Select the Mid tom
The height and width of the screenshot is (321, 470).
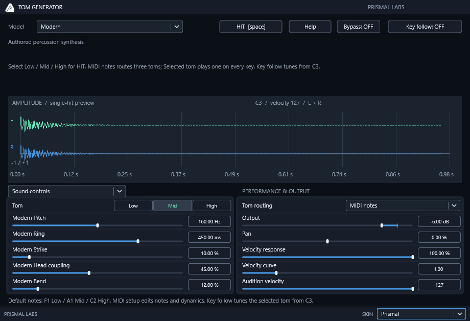(x=172, y=206)
